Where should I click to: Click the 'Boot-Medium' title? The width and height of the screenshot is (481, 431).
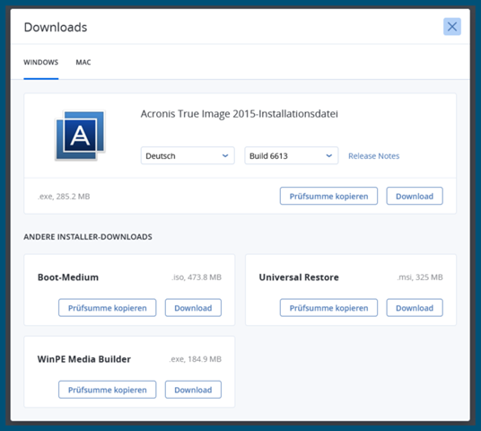pos(68,277)
